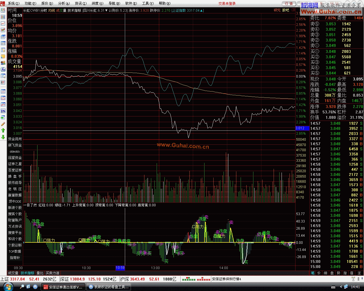Click the multi-window layout sidebar icon
Image resolution: width=364 pixels, height=291 pixels.
pyautogui.click(x=3, y=37)
